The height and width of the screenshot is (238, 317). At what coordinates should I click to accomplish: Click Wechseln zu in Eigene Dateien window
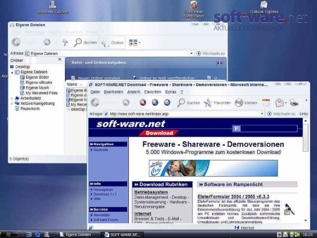coord(210,53)
